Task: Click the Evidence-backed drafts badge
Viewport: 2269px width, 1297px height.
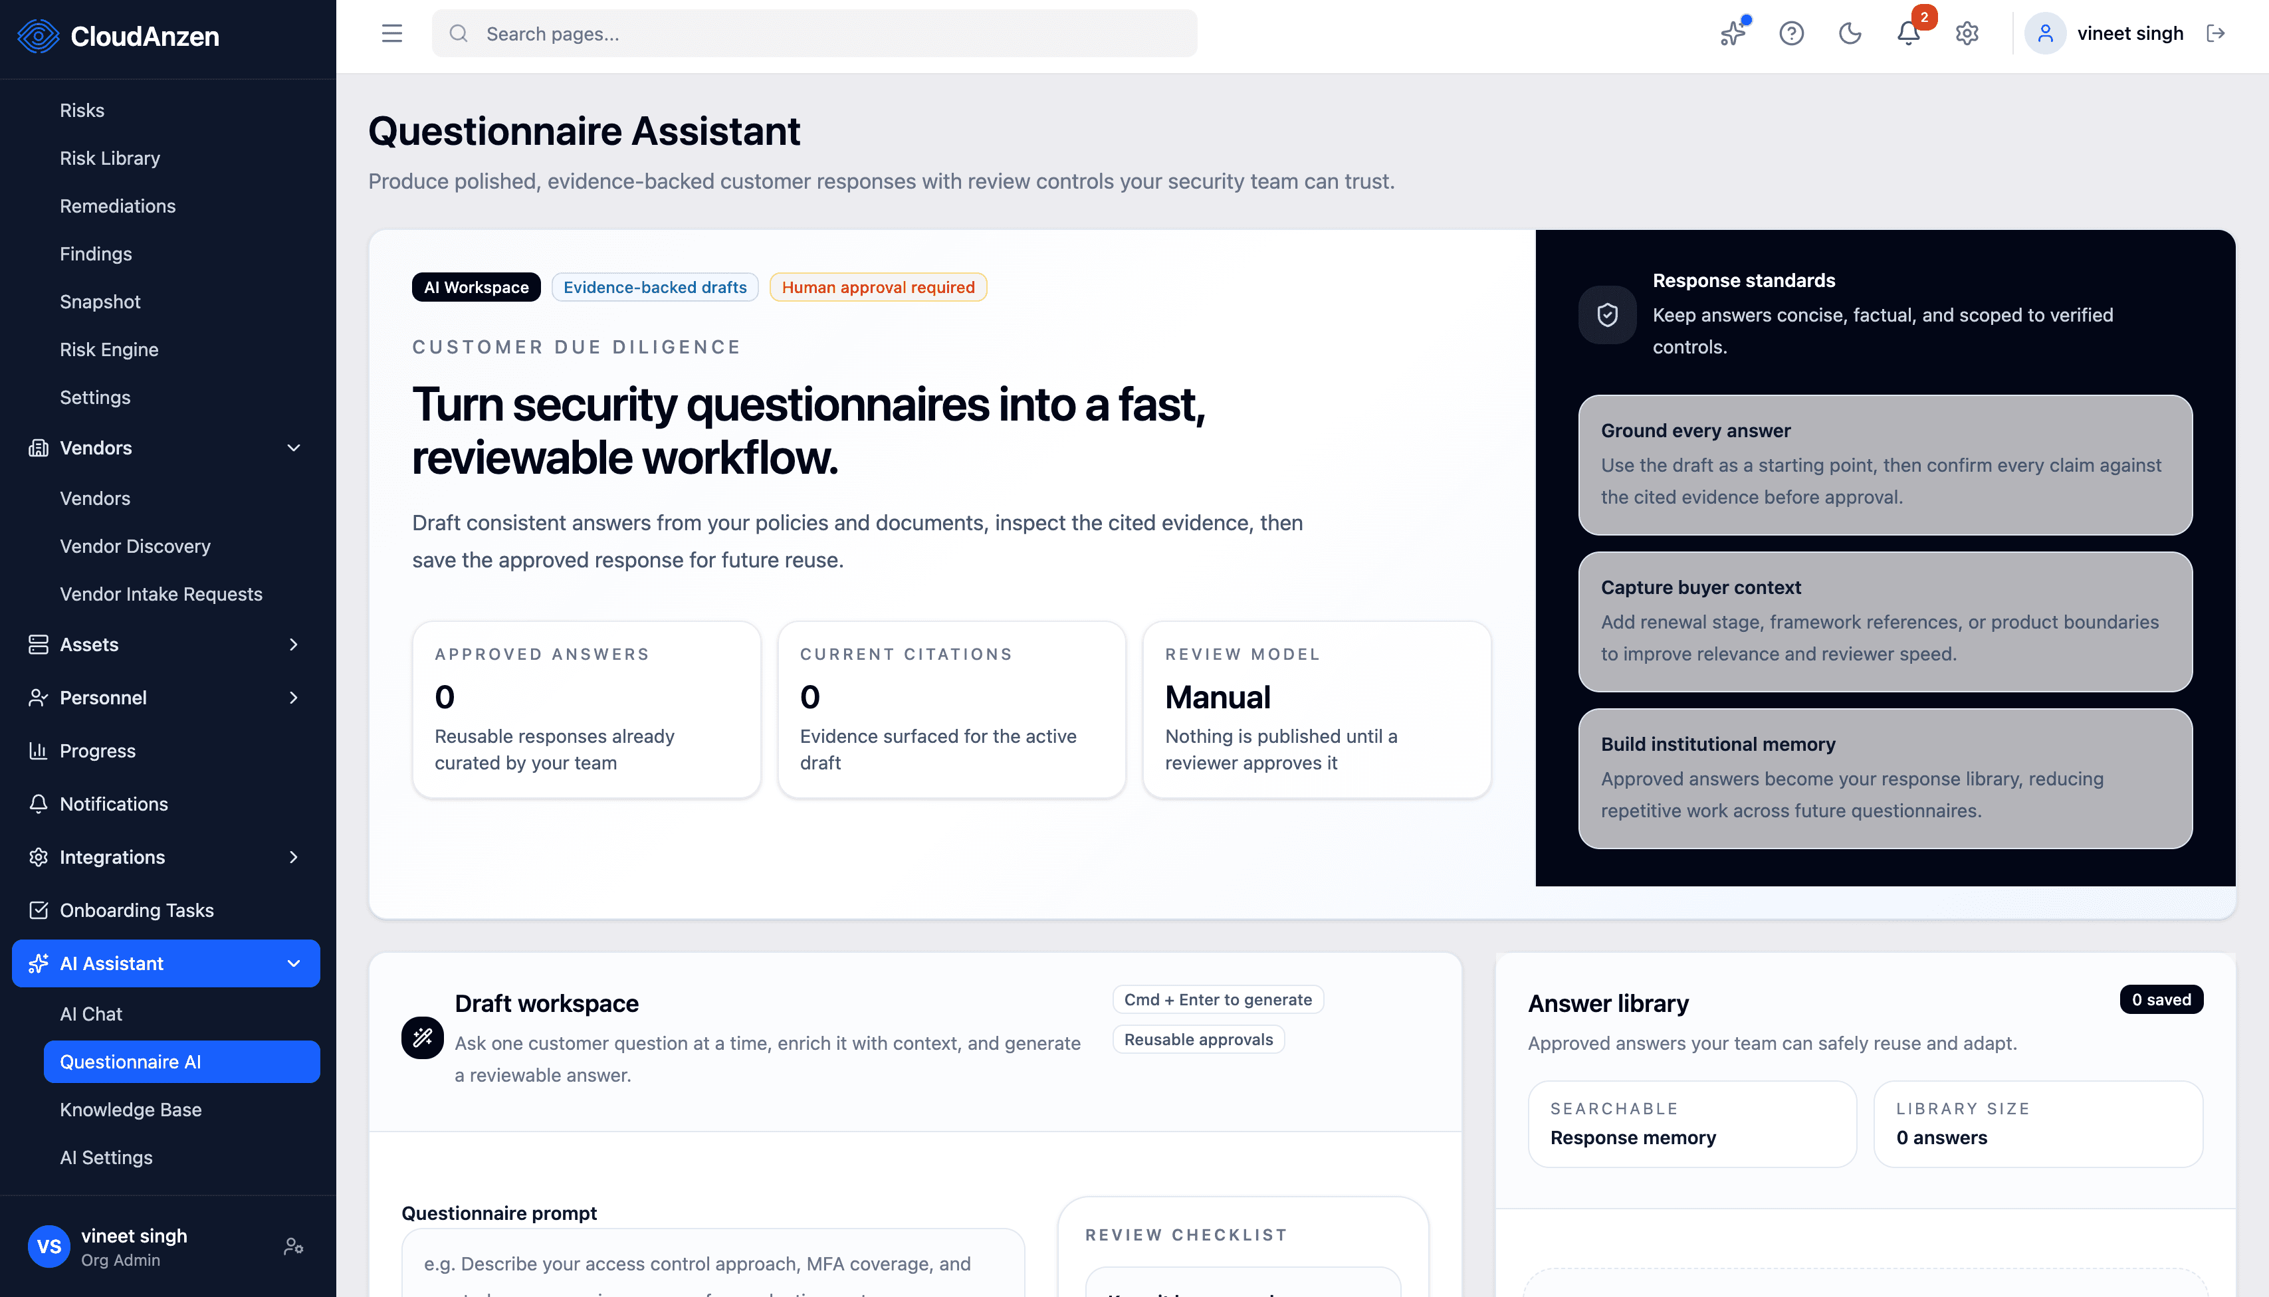Action: 655,287
